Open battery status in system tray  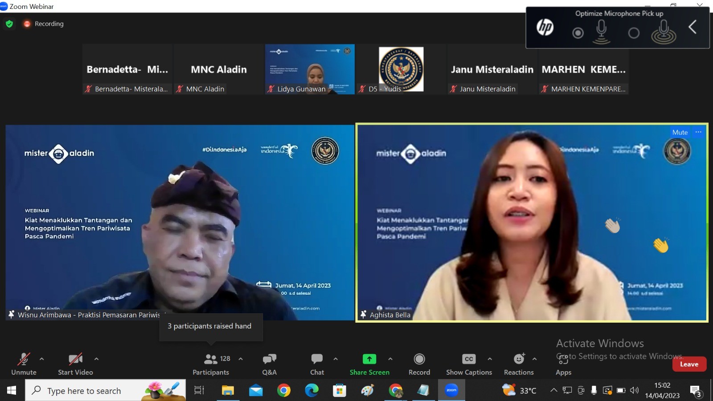tap(621, 390)
